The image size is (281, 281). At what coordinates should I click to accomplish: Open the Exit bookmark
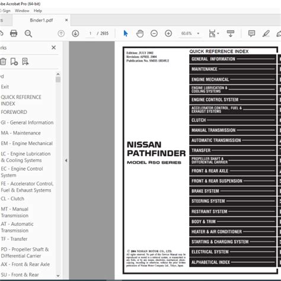pyautogui.click(x=5, y=87)
